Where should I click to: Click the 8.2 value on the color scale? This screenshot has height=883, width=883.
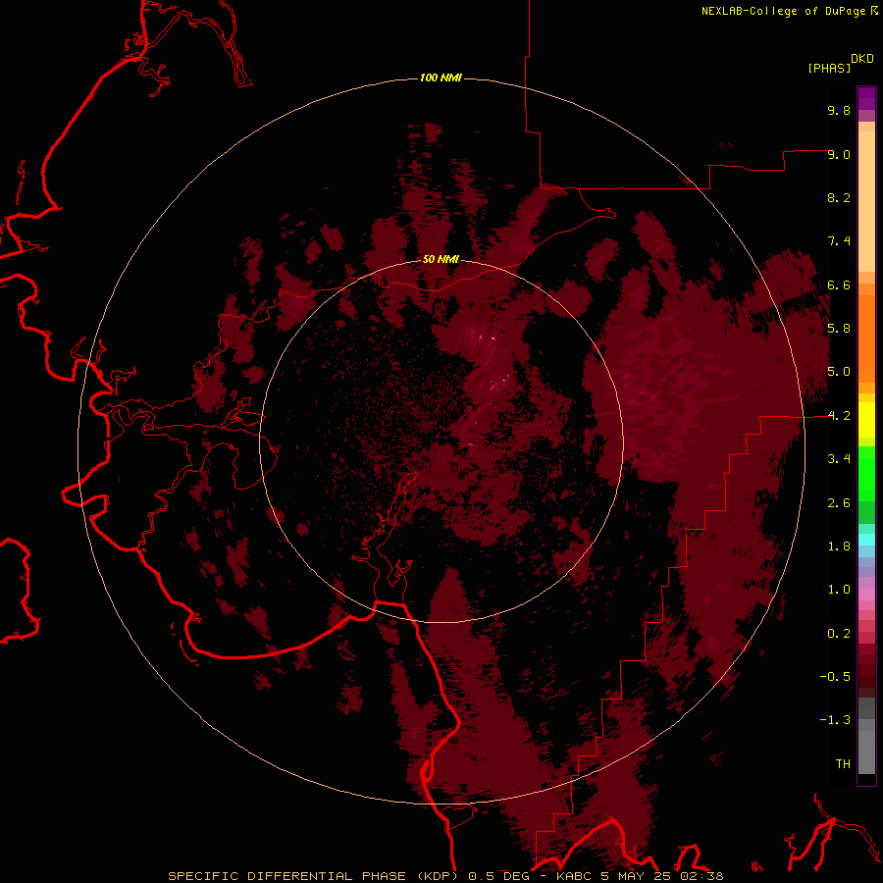coord(839,197)
